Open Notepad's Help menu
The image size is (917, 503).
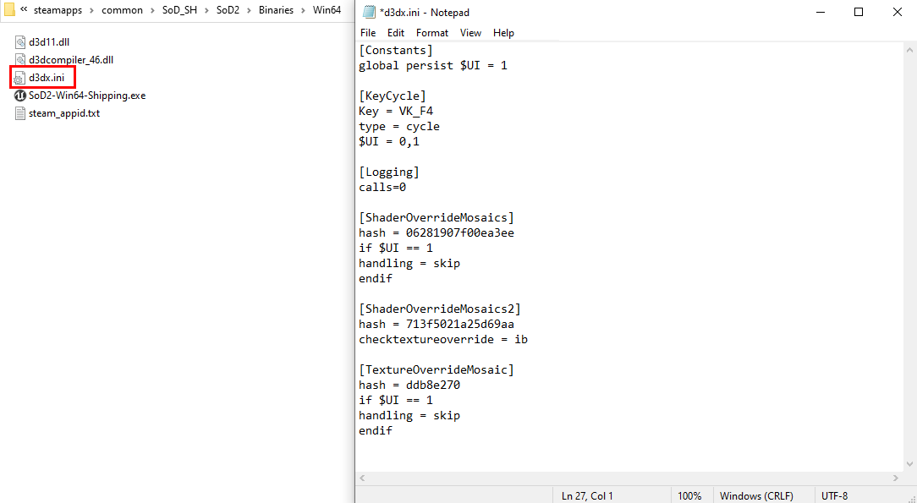click(503, 33)
